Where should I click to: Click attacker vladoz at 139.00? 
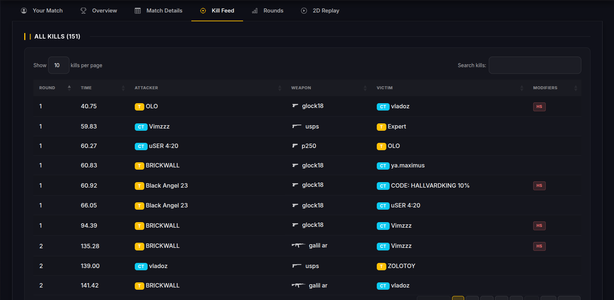click(158, 266)
